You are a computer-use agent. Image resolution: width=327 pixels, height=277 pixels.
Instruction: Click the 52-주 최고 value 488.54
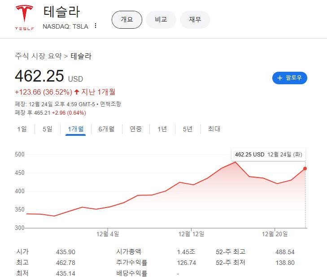(285, 252)
